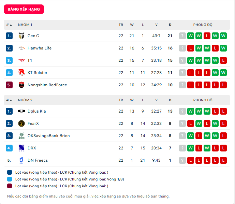
Task: Click the maroon legend color square
Action: [x=10, y=186]
